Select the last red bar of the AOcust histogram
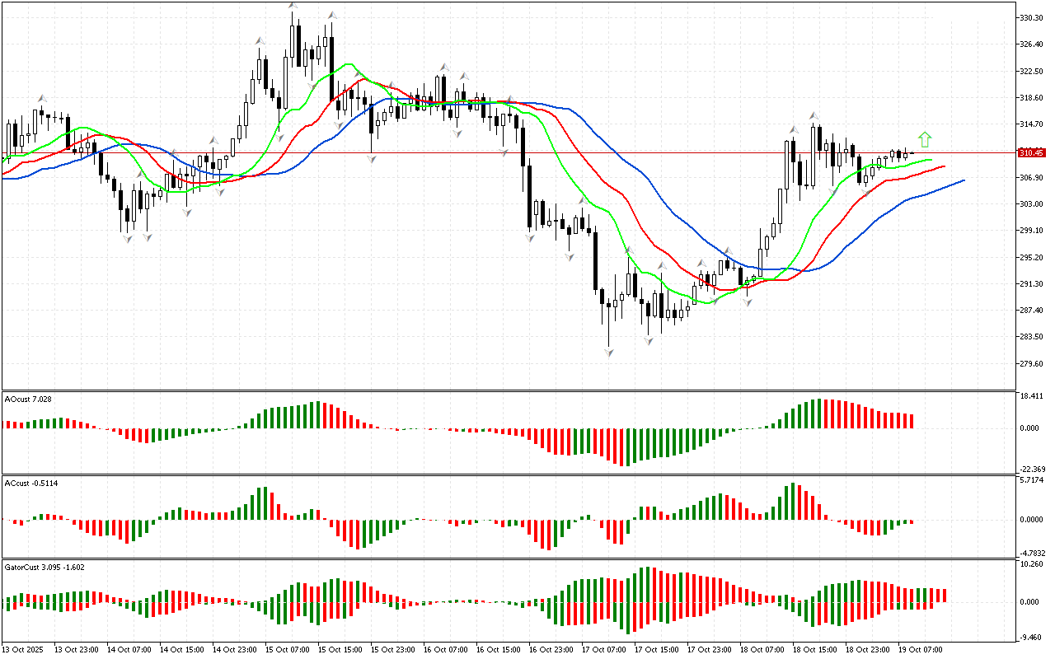 pyautogui.click(x=912, y=421)
